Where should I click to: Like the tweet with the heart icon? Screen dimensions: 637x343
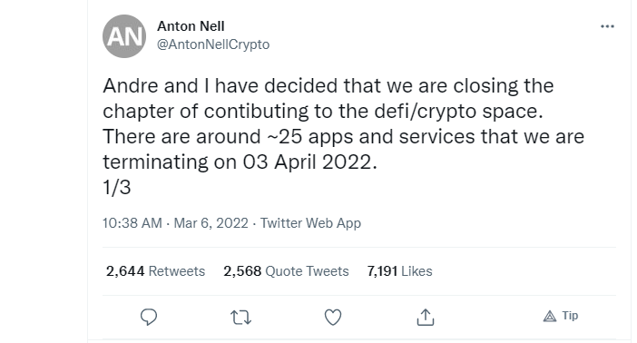pyautogui.click(x=333, y=318)
